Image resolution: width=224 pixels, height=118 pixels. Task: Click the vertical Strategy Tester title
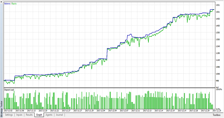[1, 109]
